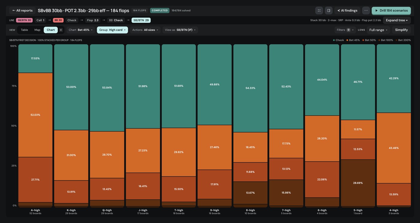Click the W weighting toggle

61,30
